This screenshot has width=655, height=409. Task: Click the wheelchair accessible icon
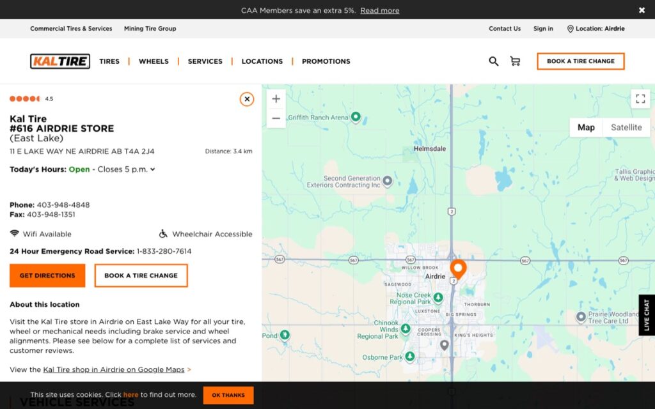coord(163,234)
